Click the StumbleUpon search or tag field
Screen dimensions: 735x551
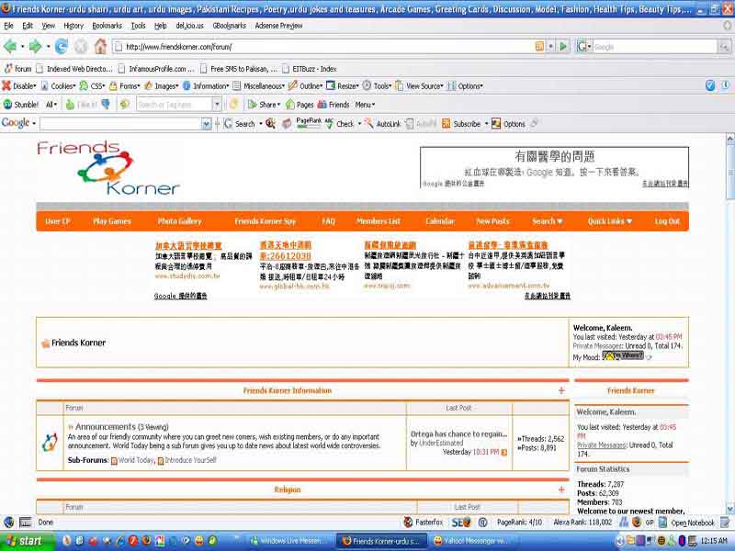point(174,105)
